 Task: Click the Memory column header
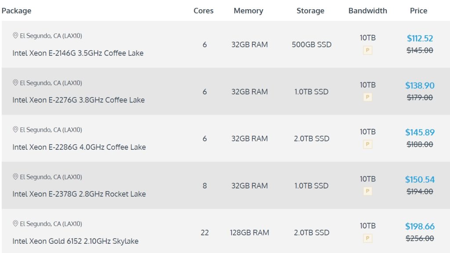pyautogui.click(x=248, y=11)
